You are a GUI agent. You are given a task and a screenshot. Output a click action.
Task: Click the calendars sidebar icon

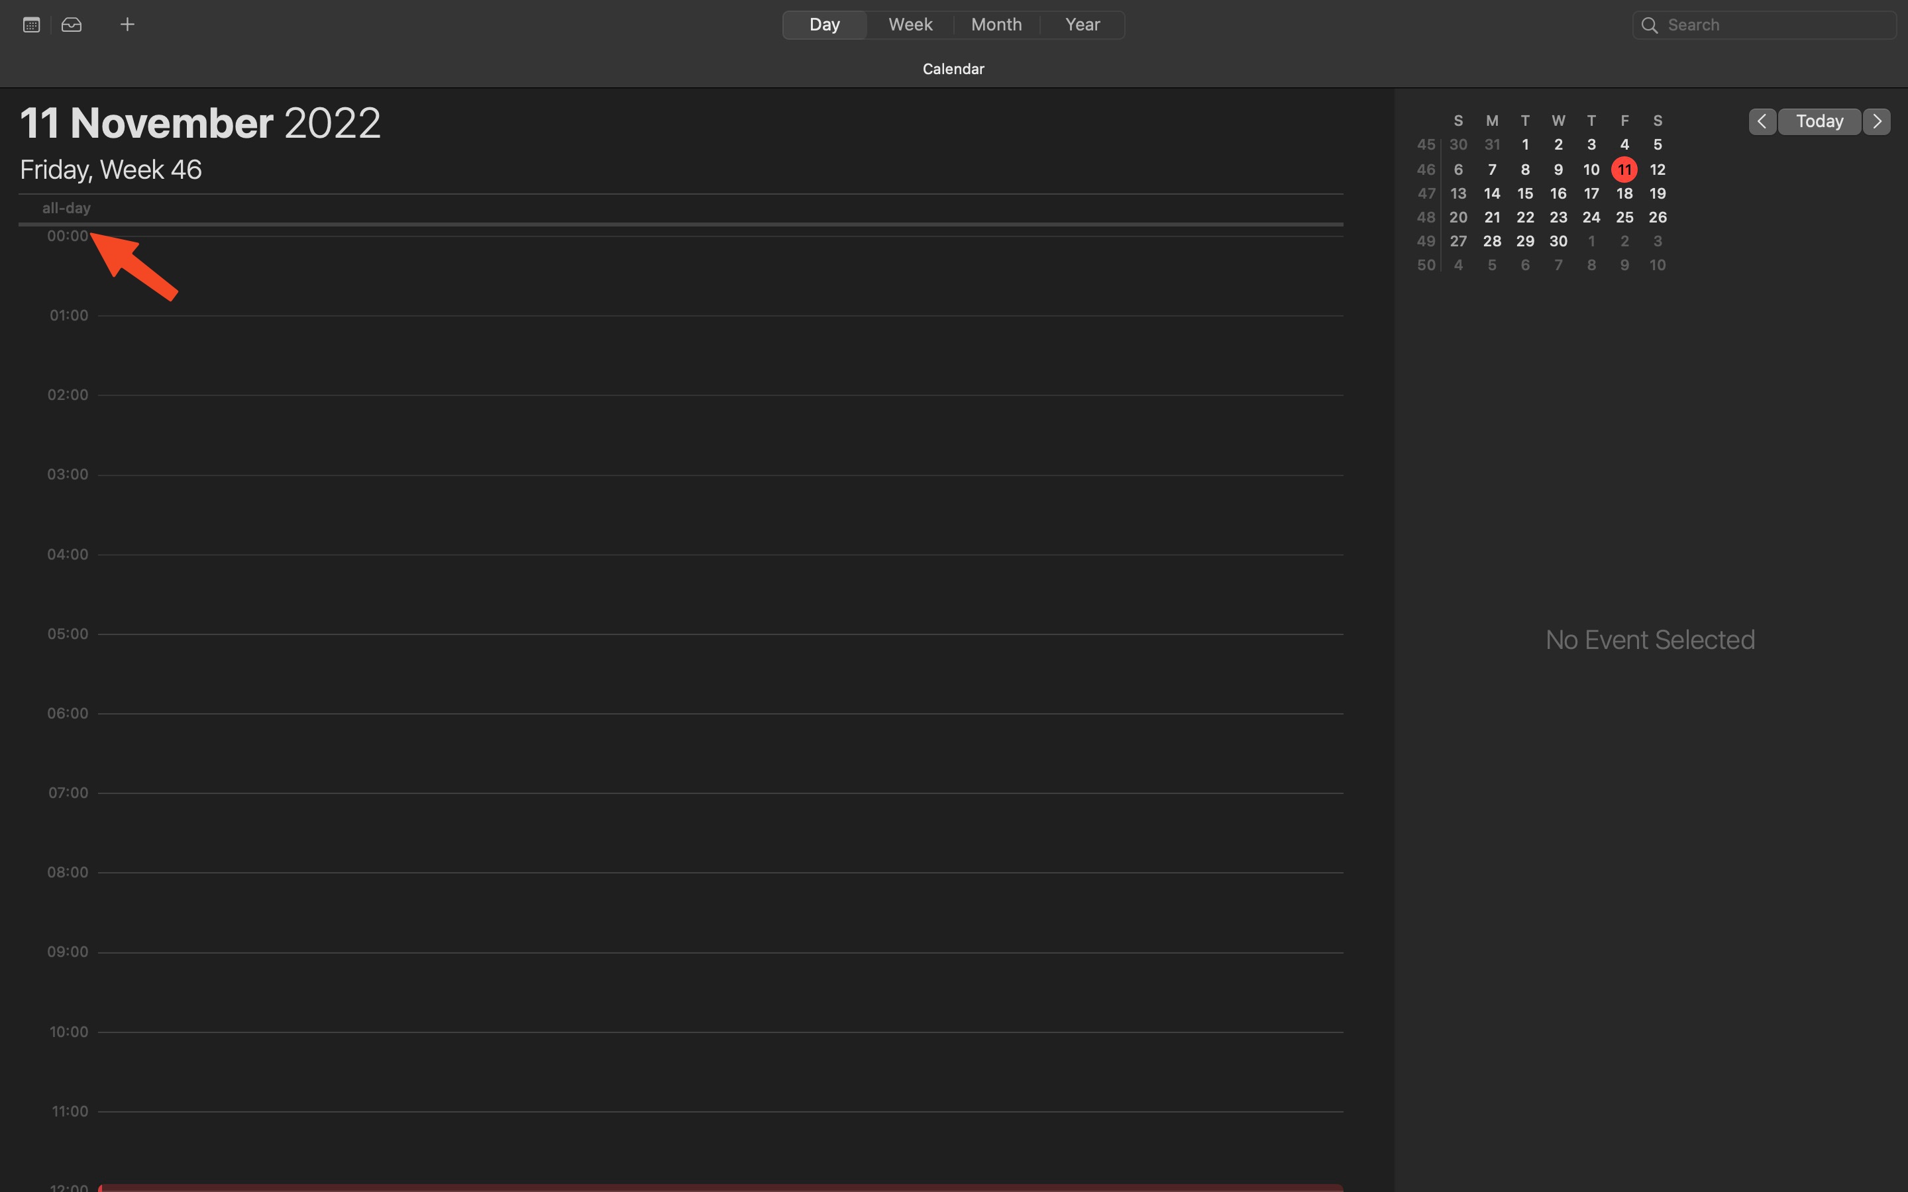pyautogui.click(x=30, y=23)
